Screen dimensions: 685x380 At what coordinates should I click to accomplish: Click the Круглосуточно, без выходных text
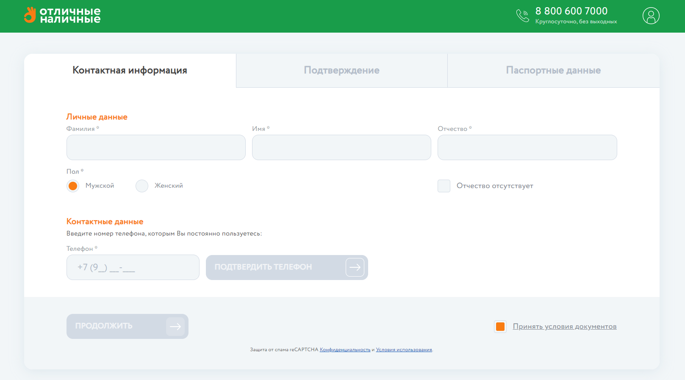[576, 22]
